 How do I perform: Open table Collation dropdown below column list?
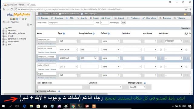[x=106, y=87]
